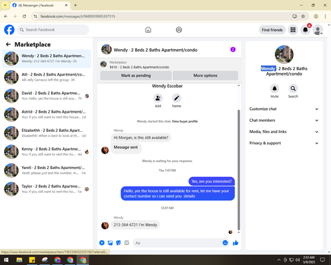
Task: Click the Facebook logo icon
Action: tap(9, 30)
